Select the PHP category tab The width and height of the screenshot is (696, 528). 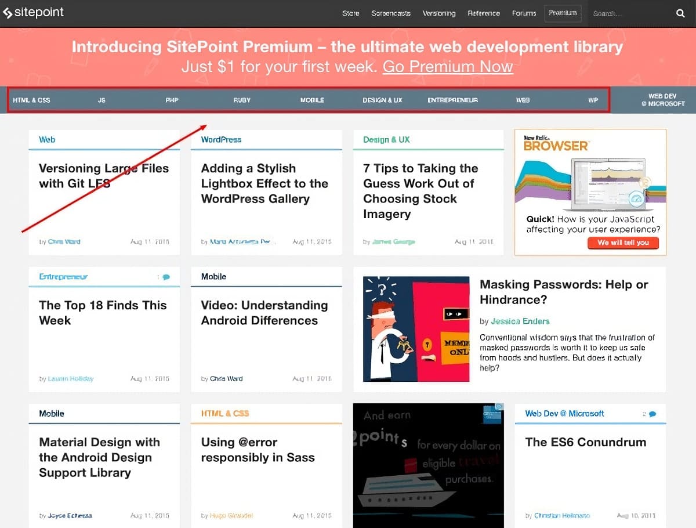(172, 100)
